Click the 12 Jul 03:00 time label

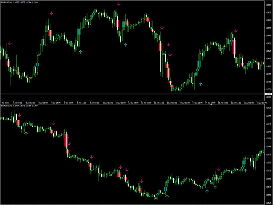point(107,103)
